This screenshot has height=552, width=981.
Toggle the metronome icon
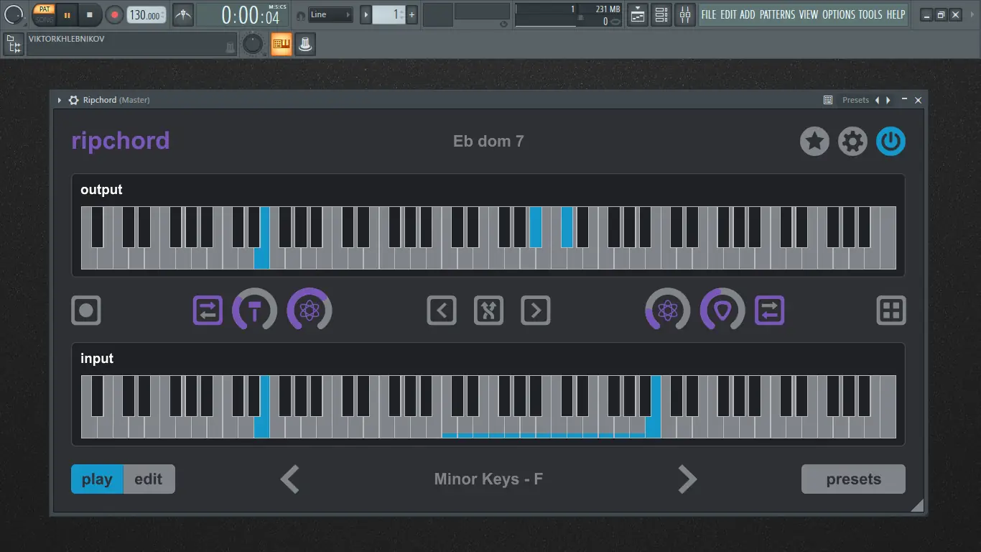[x=183, y=14]
